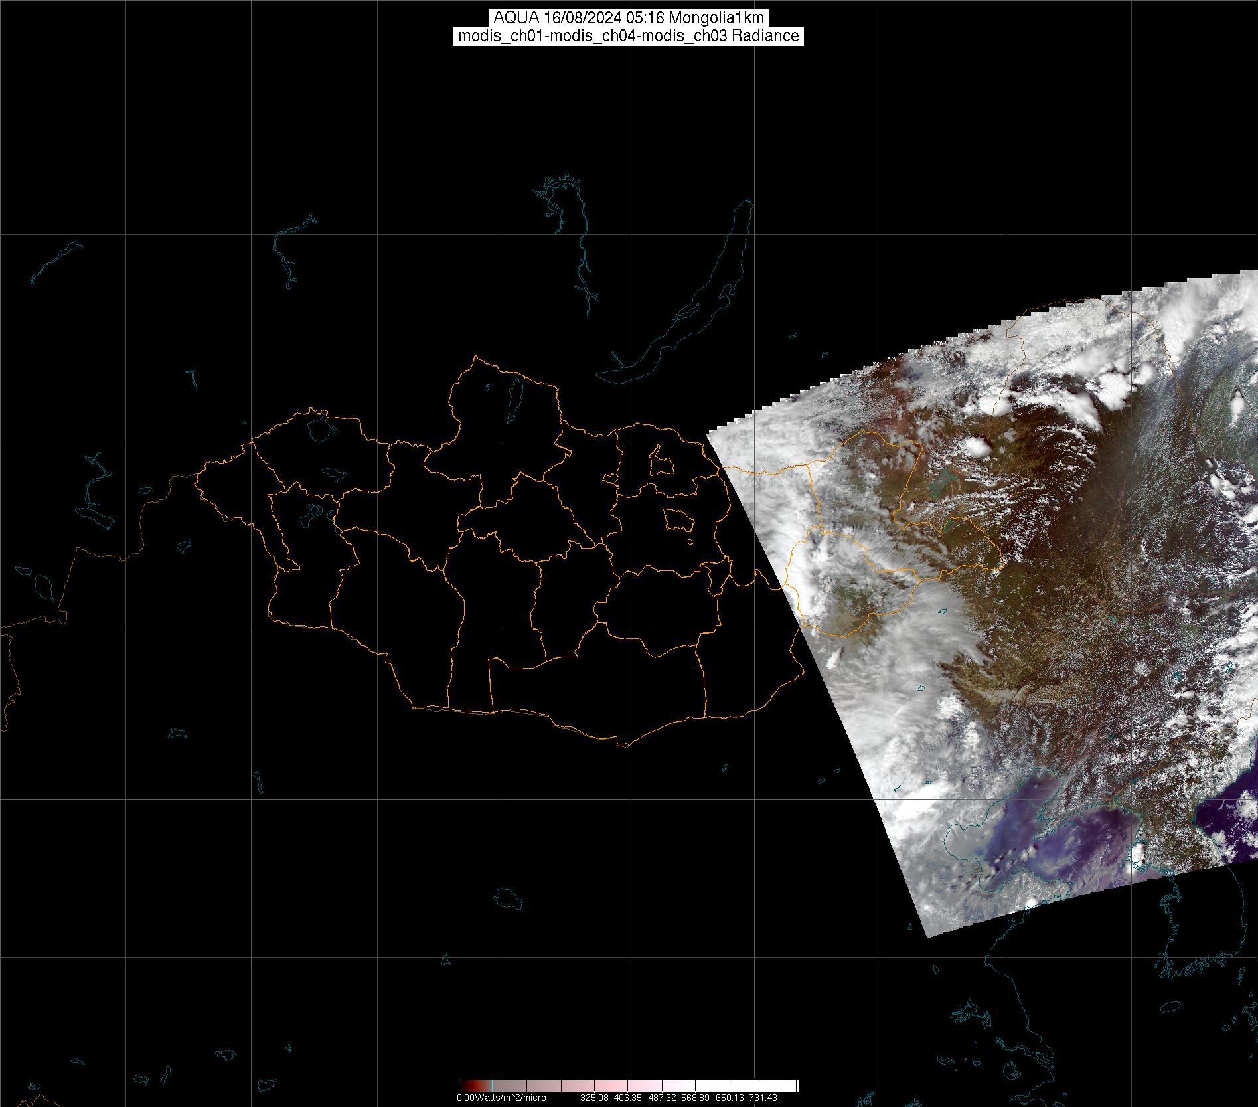The image size is (1258, 1107).
Task: Click the pink middle section of the colorbar
Action: click(631, 1086)
